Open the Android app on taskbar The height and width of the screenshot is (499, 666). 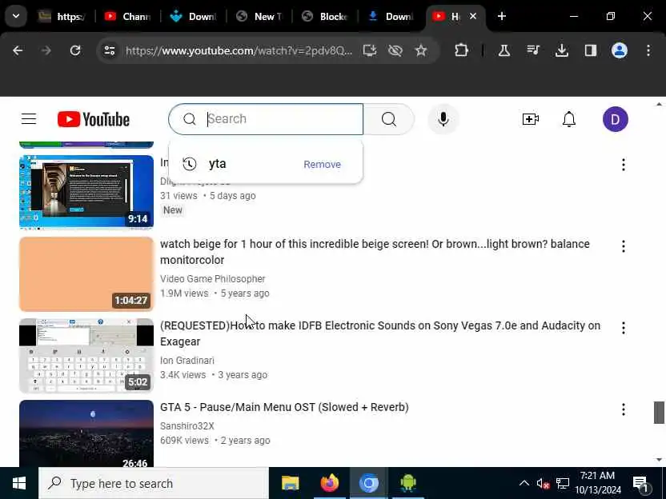coord(407,483)
